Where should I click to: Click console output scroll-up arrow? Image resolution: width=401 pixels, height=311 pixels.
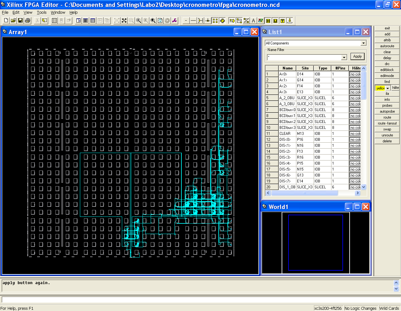pos(396,283)
